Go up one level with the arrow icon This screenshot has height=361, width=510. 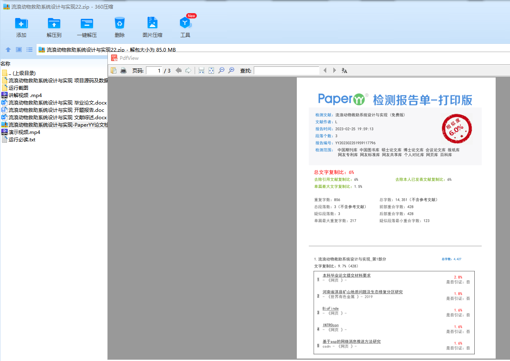pos(8,50)
